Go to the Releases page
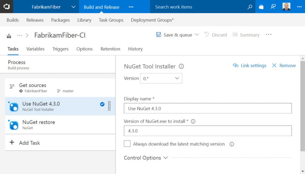305x174 pixels. tap(35, 20)
